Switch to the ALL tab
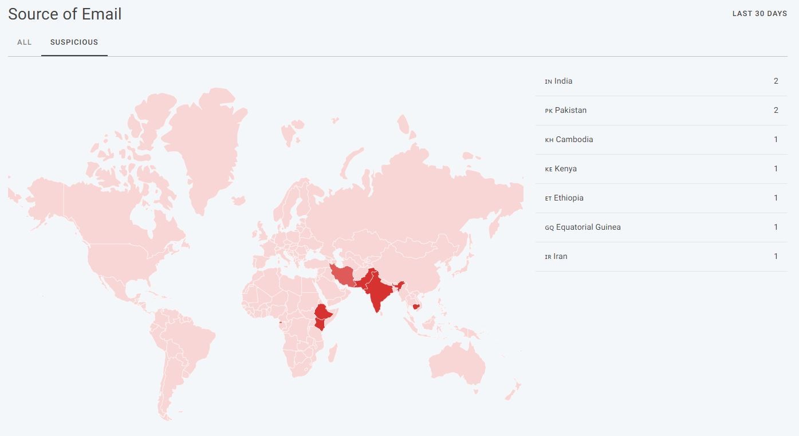 [24, 42]
